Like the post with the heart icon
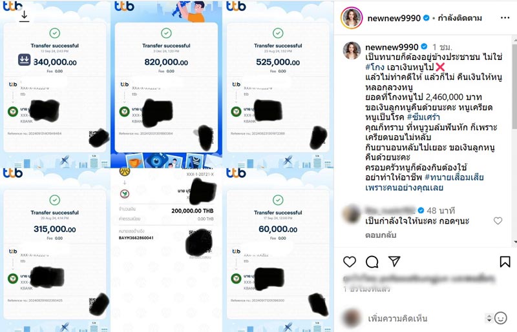 pyautogui.click(x=350, y=262)
